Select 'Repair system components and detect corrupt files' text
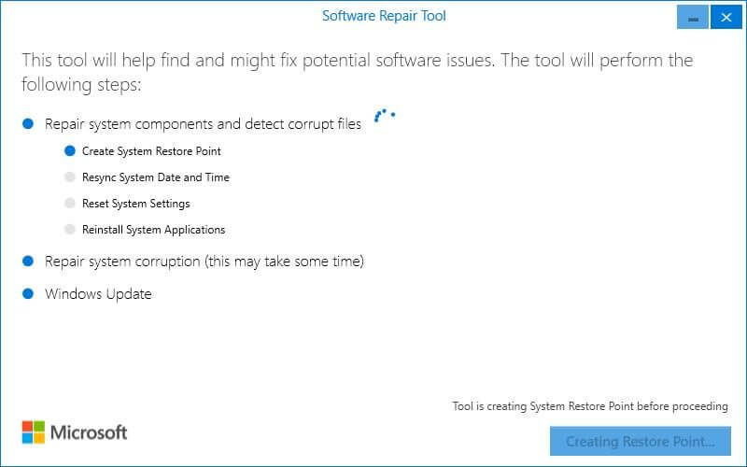Viewport: 747px width, 467px height. (203, 124)
